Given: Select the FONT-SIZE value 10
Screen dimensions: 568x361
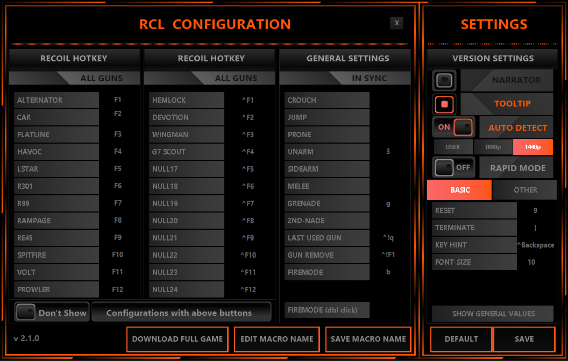Looking at the screenshot, I should (531, 262).
